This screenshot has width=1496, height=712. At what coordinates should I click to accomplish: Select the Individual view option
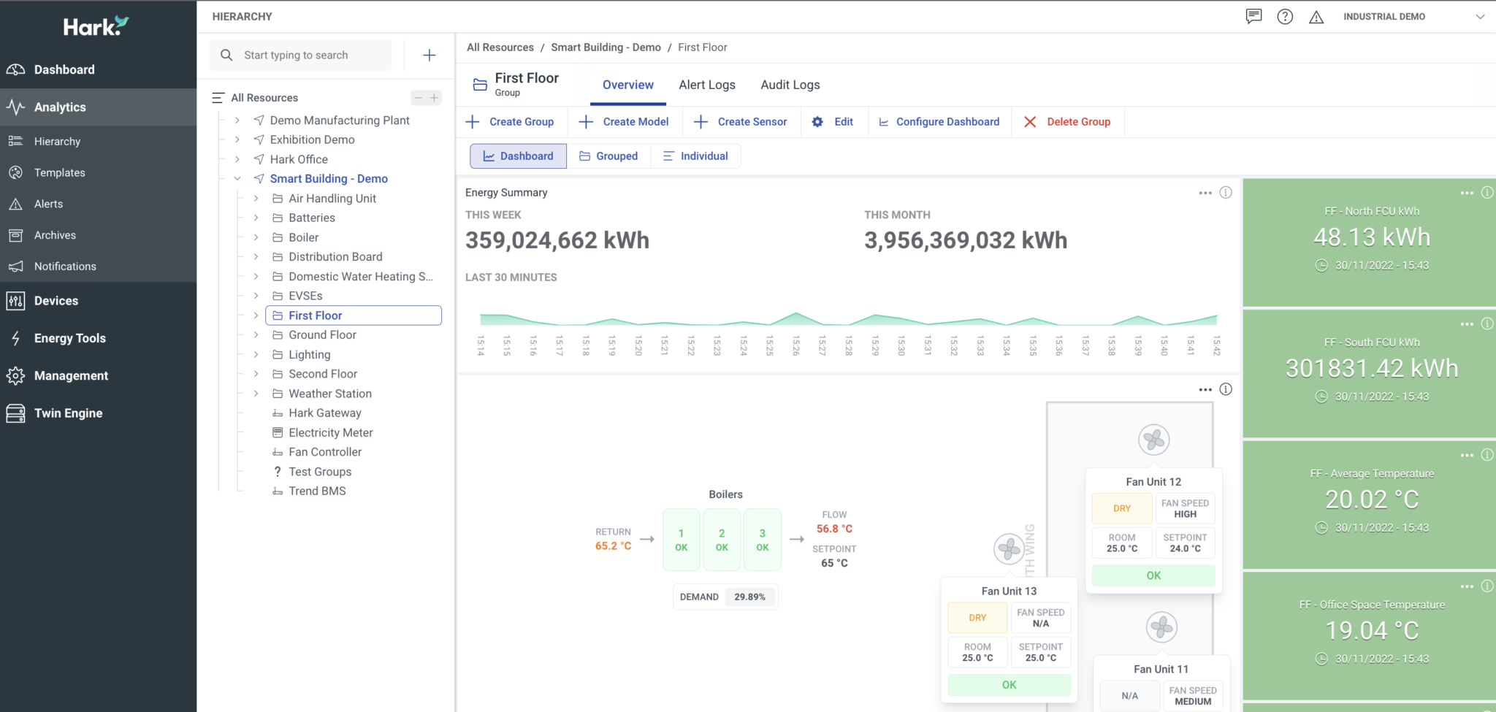click(695, 156)
